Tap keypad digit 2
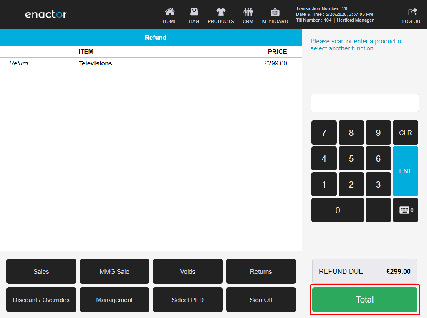This screenshot has height=318, width=427. 351,184
